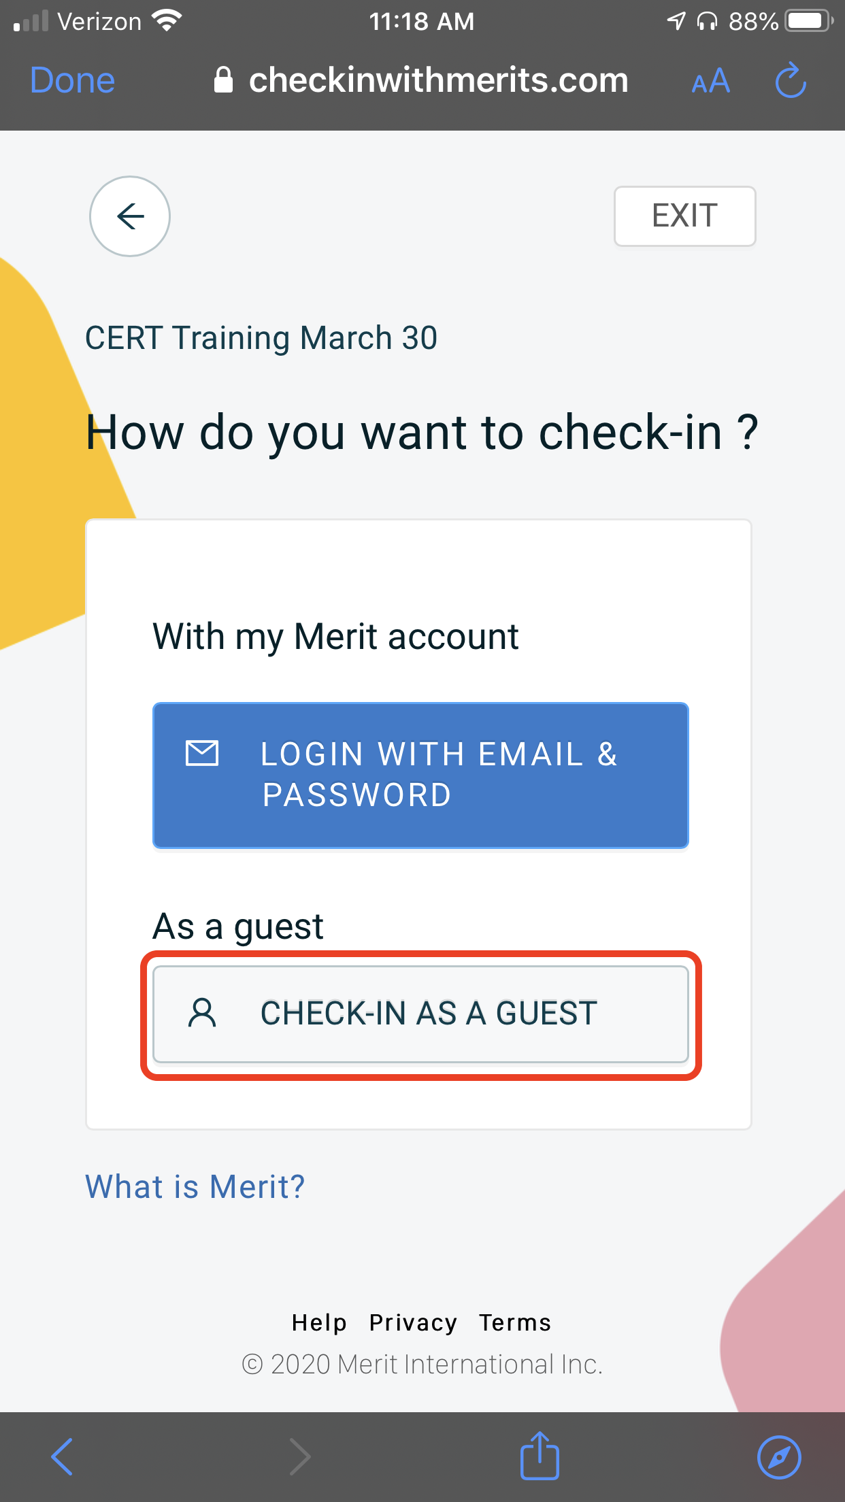845x1502 pixels.
Task: Open the What is Merit? link
Action: click(x=195, y=1187)
